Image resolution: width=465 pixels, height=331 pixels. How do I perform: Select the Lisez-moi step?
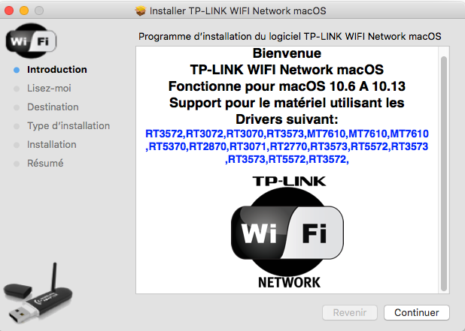click(49, 88)
